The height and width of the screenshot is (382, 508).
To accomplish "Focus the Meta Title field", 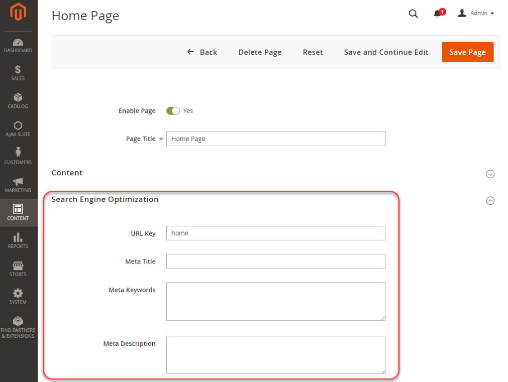I will (276, 261).
